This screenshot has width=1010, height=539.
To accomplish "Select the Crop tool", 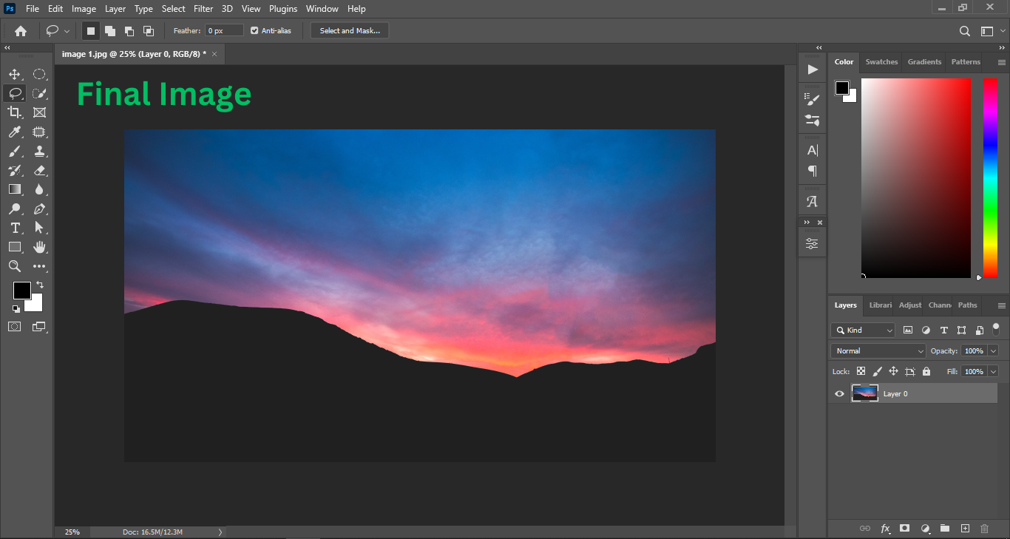I will 15,112.
